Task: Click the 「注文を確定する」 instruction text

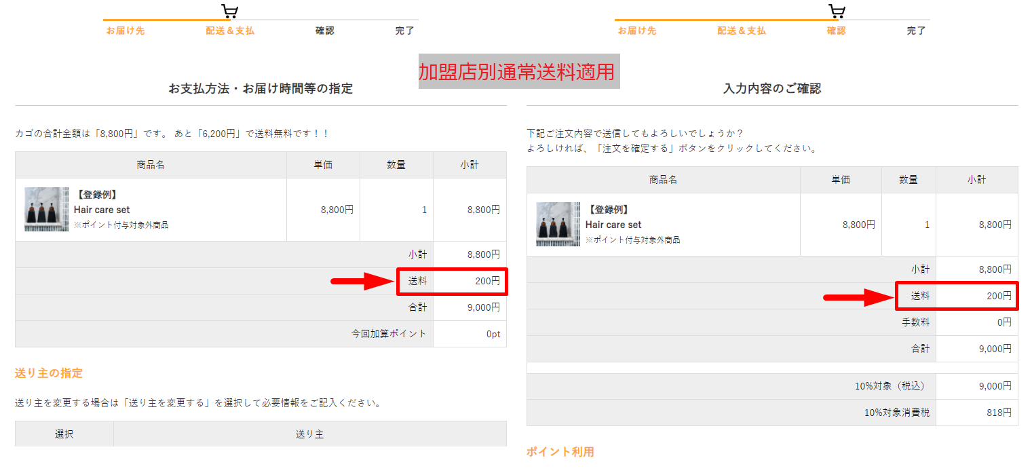Action: (672, 148)
